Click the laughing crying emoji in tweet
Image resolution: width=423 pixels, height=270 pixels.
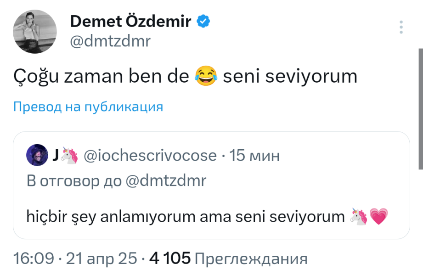[206, 76]
